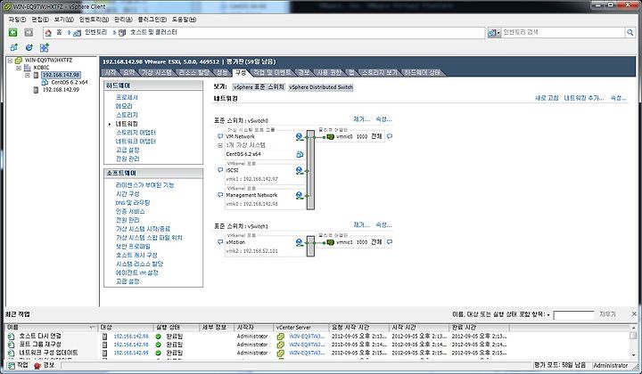Select the vSphere 표준 스위치 view button

coord(259,87)
